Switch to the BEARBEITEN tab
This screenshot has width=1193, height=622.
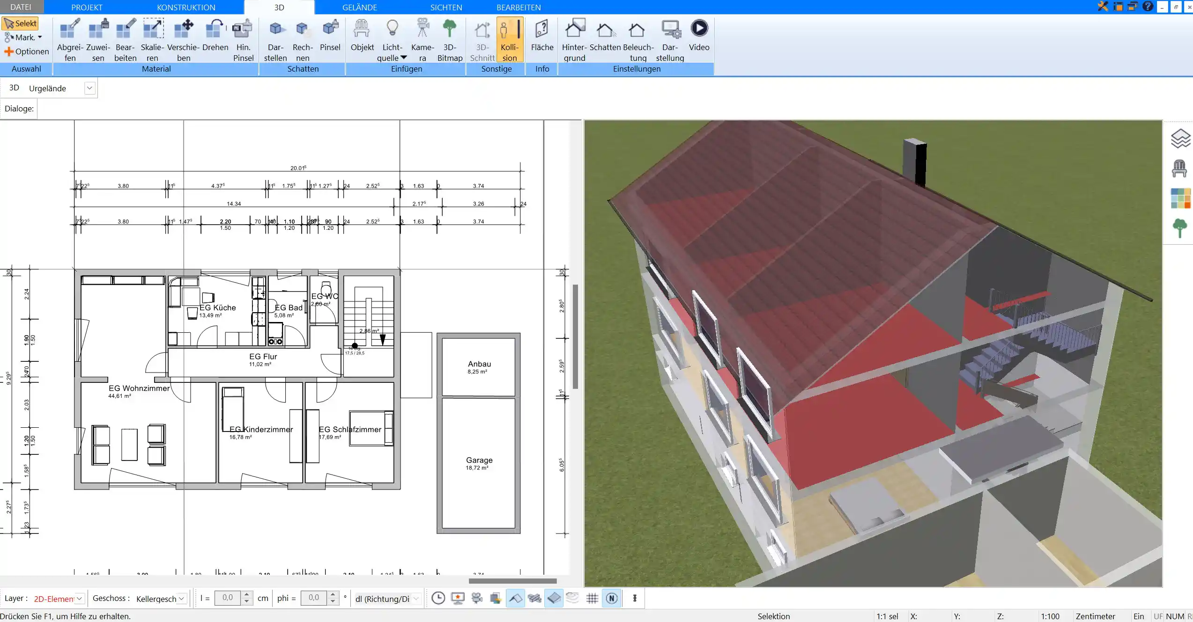(519, 7)
